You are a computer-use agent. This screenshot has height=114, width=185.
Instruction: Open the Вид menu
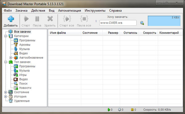tap(52, 10)
